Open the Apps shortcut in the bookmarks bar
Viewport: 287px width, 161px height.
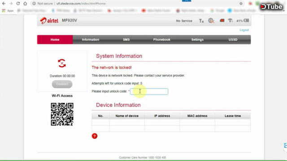(8, 11)
